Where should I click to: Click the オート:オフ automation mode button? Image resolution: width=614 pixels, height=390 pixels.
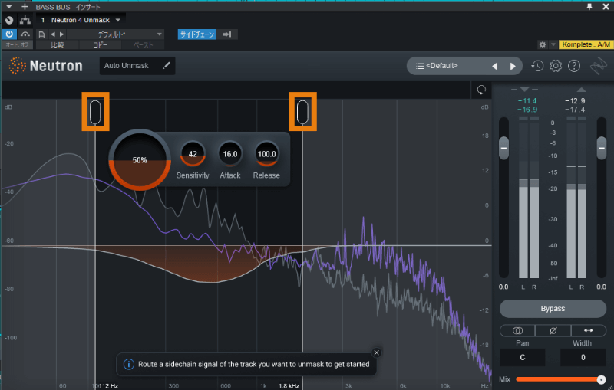pos(17,44)
